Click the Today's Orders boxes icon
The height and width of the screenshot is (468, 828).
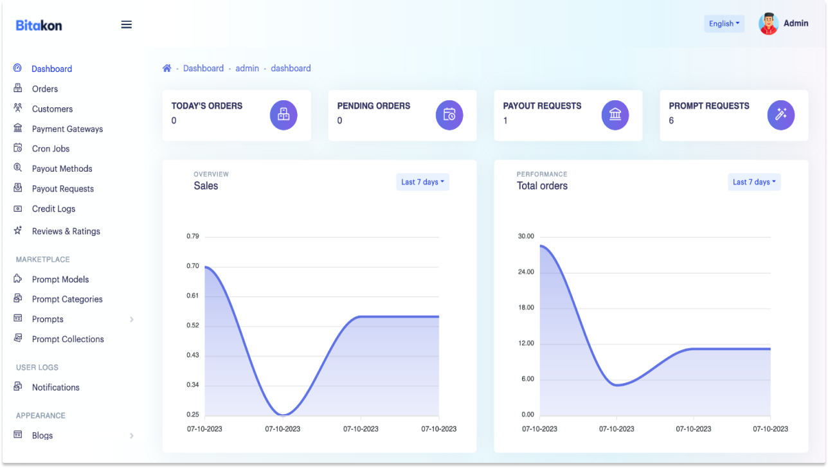283,115
